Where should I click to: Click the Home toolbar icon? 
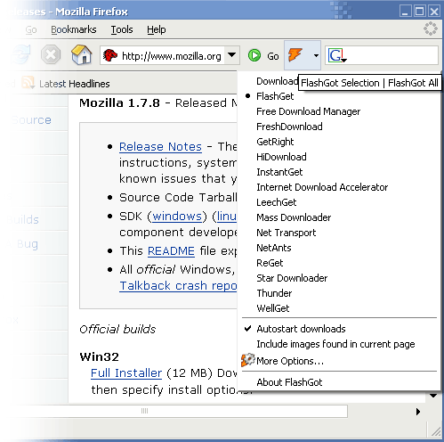coord(82,54)
